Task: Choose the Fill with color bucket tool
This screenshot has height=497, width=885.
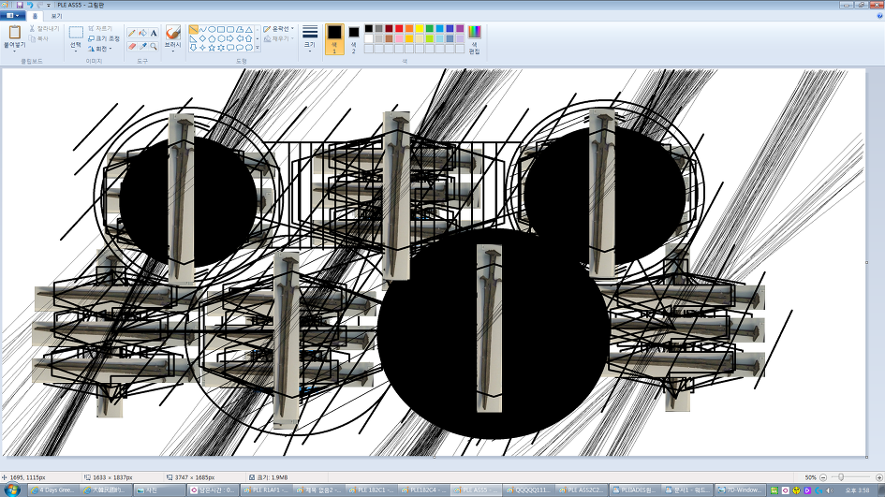Action: click(142, 33)
